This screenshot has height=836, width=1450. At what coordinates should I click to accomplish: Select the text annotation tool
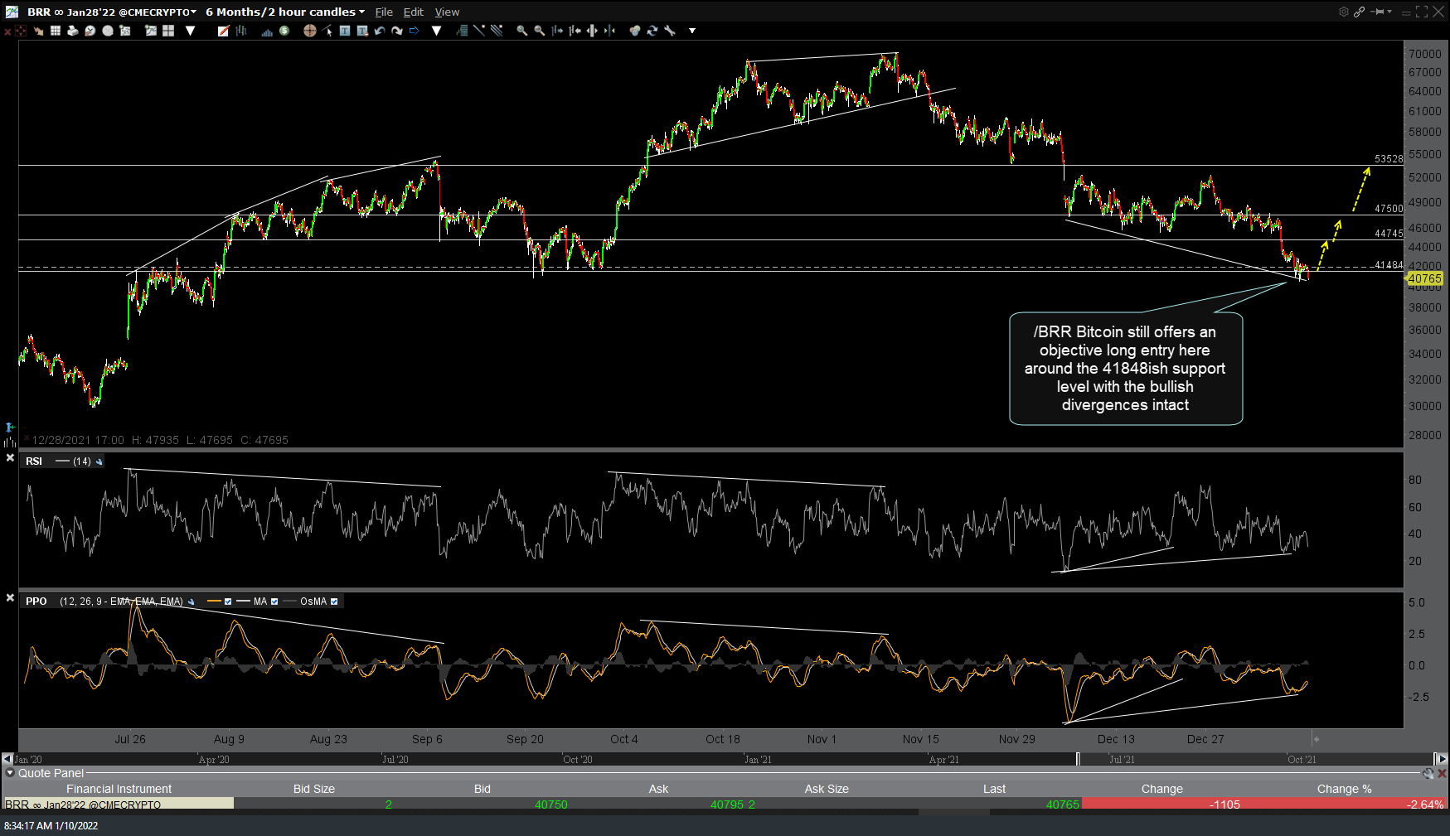[x=345, y=31]
